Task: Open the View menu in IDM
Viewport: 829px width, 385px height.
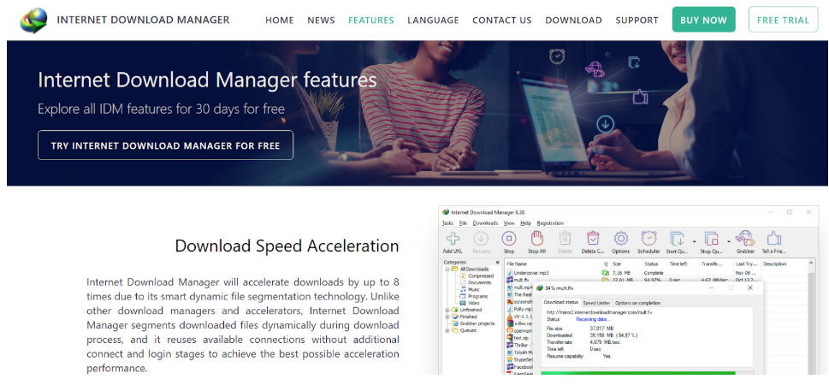Action: (509, 223)
